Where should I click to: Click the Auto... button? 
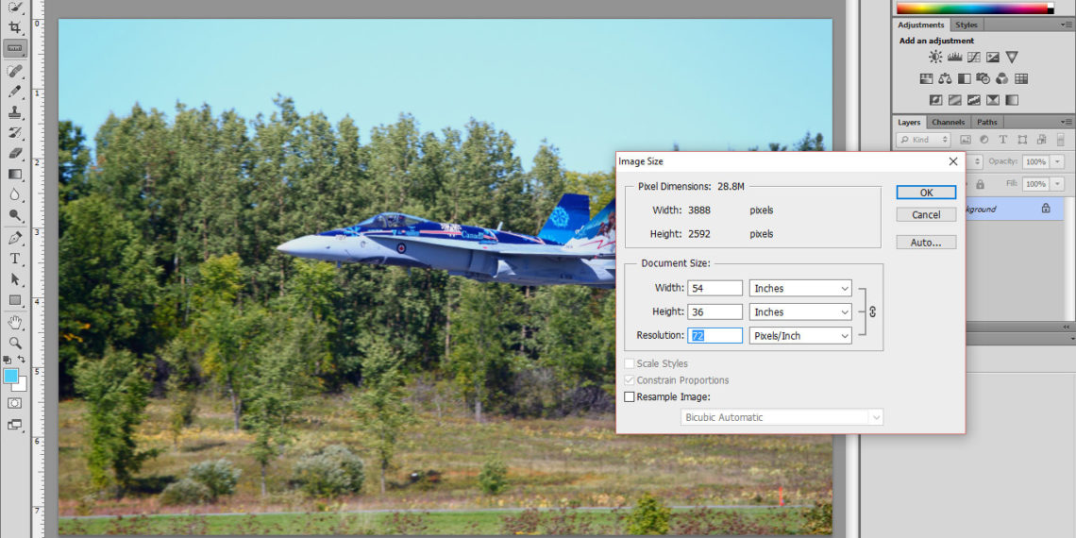927,243
